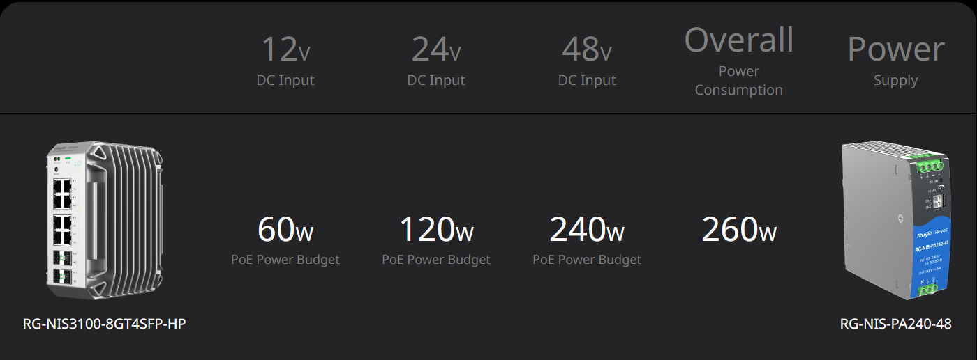Click PoE Power Budget label under 240W
Screen dimensions: 977x360
(x=587, y=260)
